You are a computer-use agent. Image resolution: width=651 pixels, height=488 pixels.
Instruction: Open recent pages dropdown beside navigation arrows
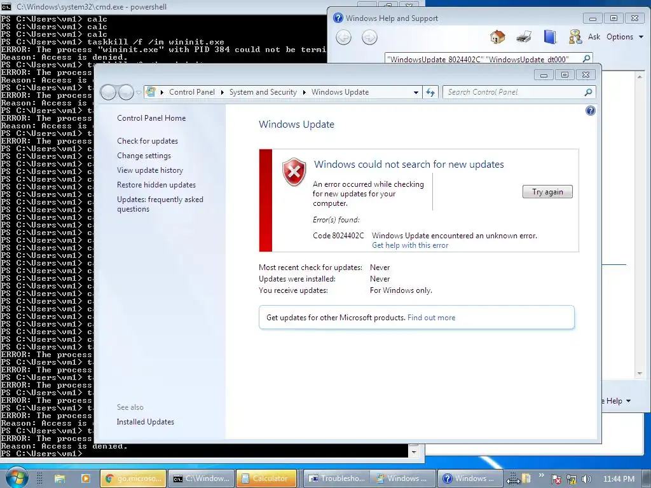139,92
